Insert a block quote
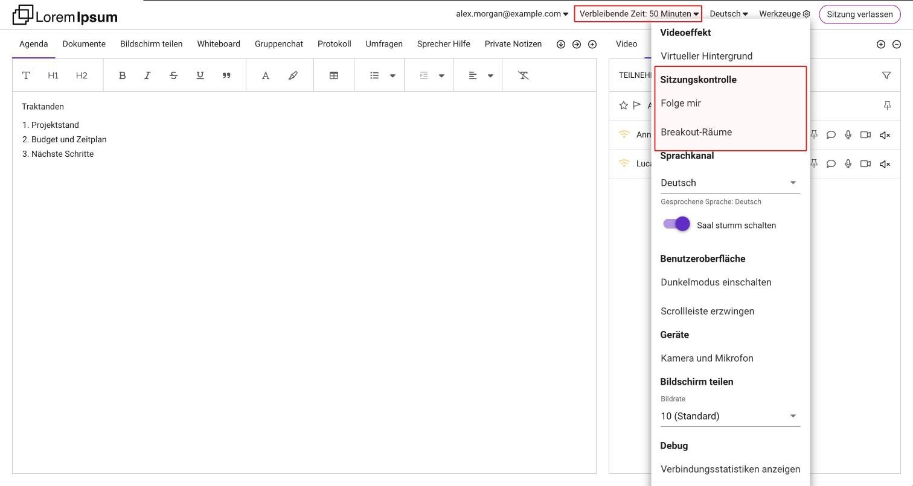 point(226,75)
